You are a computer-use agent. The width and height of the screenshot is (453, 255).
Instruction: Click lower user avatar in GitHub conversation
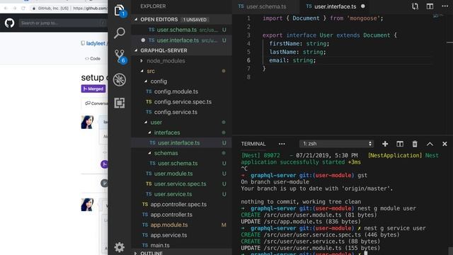coord(87,205)
